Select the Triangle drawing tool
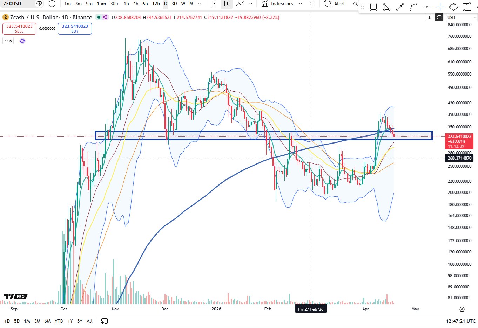This screenshot has width=478, height=328. click(387, 7)
